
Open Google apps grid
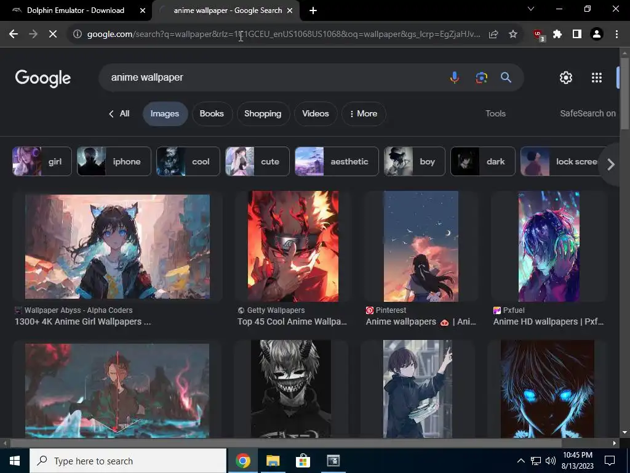point(597,78)
